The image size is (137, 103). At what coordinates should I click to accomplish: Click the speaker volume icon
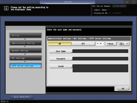click(x=127, y=2)
